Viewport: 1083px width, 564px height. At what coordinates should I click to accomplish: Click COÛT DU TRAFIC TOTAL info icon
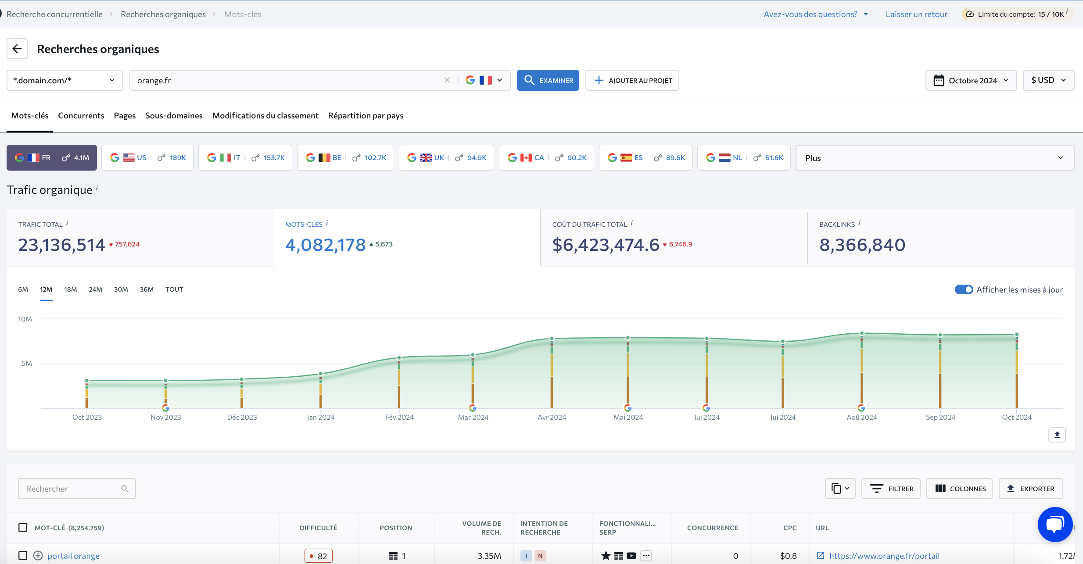(x=632, y=223)
